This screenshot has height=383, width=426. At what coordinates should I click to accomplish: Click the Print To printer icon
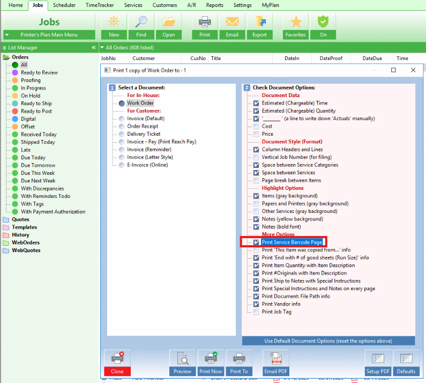[239, 358]
